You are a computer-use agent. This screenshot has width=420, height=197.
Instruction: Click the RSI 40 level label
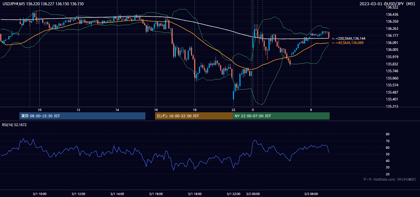[x=387, y=161]
